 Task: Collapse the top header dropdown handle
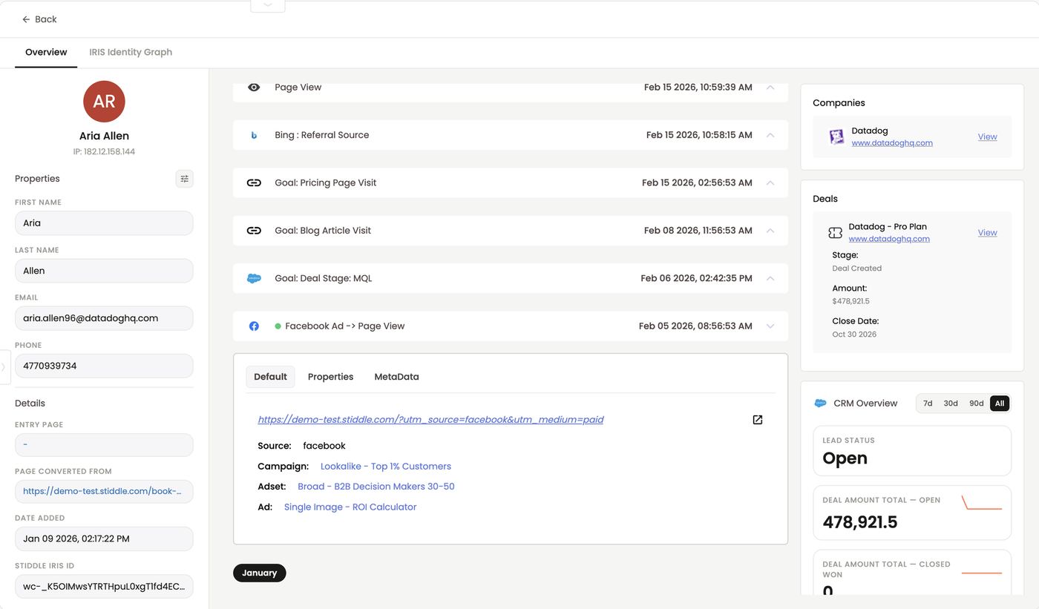click(268, 5)
